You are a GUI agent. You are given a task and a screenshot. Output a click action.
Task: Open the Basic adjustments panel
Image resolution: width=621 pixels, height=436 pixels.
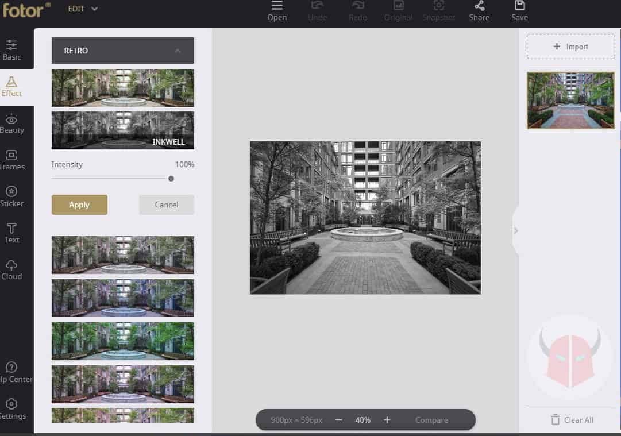tap(11, 49)
